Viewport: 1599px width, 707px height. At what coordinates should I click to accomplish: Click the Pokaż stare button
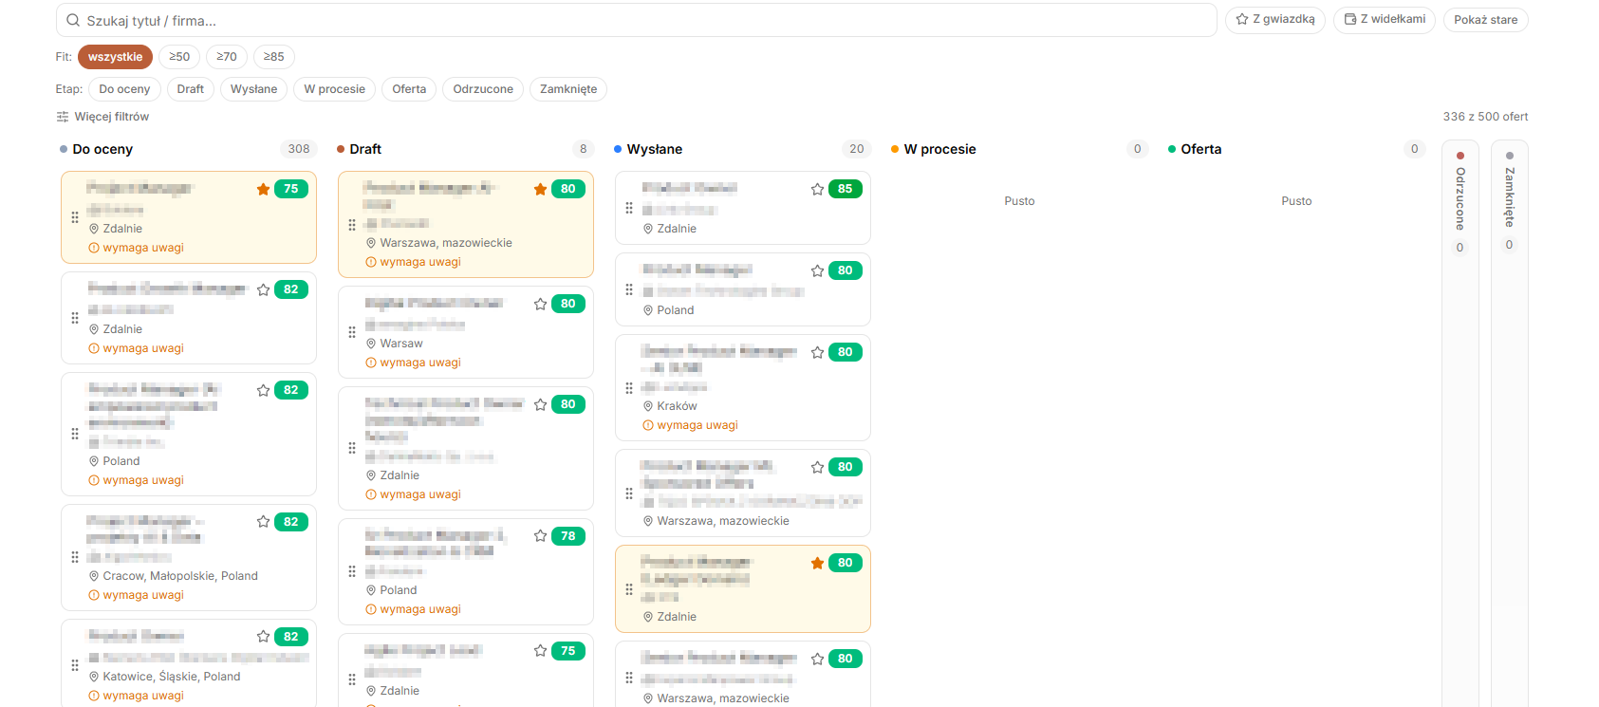[x=1485, y=20]
